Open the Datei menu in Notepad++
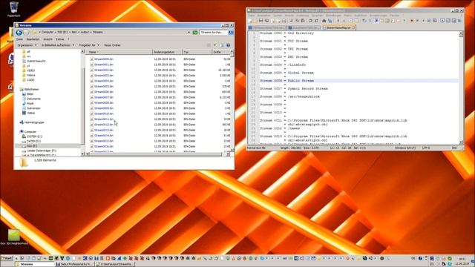The width and height of the screenshot is (475, 267). coord(252,15)
